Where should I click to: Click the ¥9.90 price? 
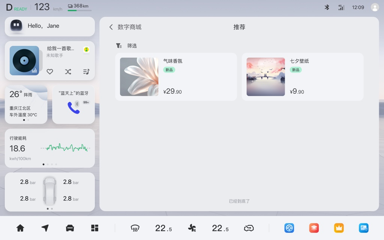(297, 91)
